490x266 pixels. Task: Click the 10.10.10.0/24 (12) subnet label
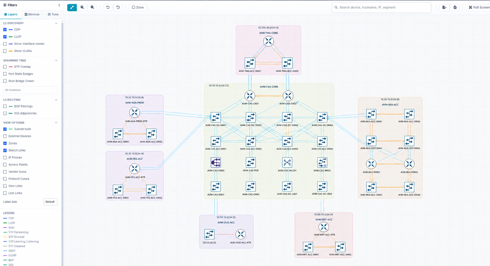[x=219, y=85]
